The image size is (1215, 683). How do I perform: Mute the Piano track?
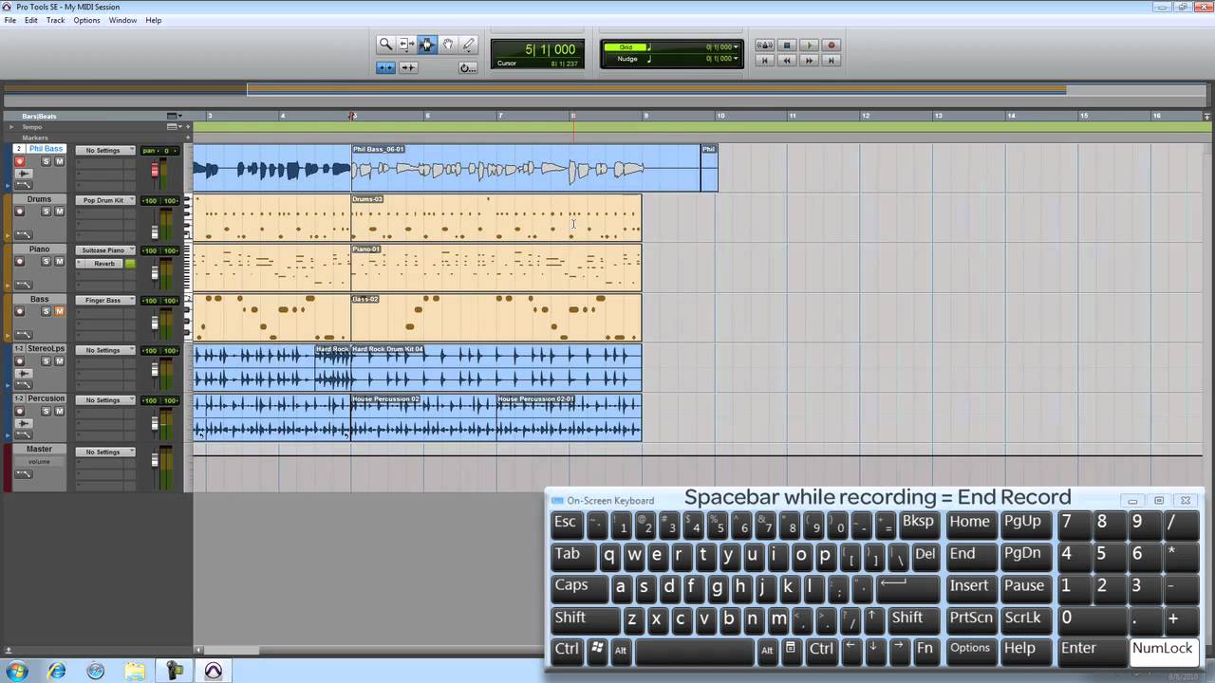click(x=59, y=262)
